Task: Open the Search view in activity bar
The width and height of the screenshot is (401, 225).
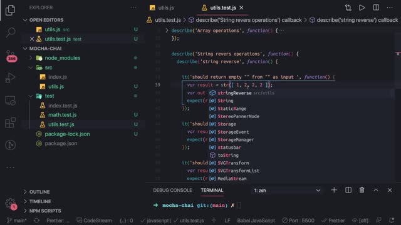Action: 10,32
